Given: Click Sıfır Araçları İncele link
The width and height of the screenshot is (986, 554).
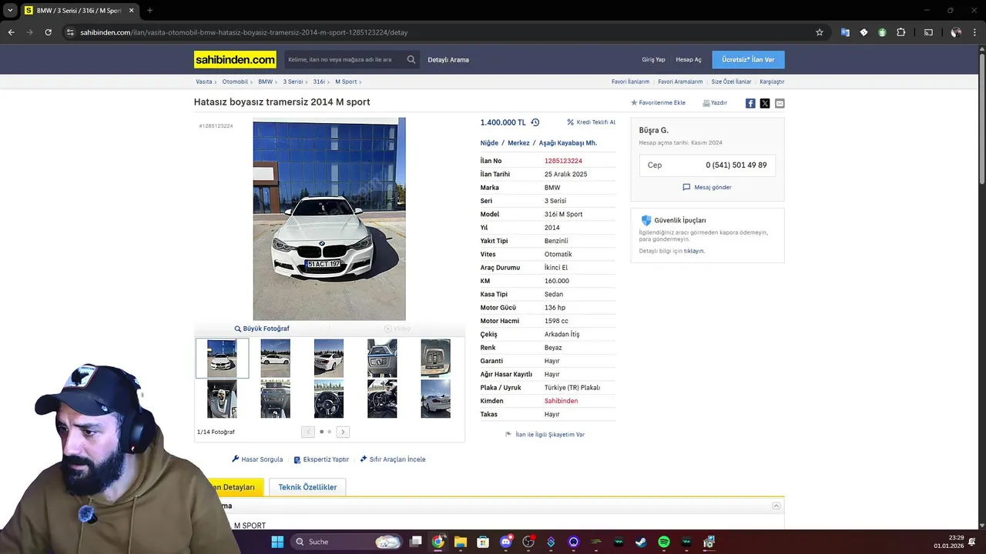Looking at the screenshot, I should click(x=393, y=459).
